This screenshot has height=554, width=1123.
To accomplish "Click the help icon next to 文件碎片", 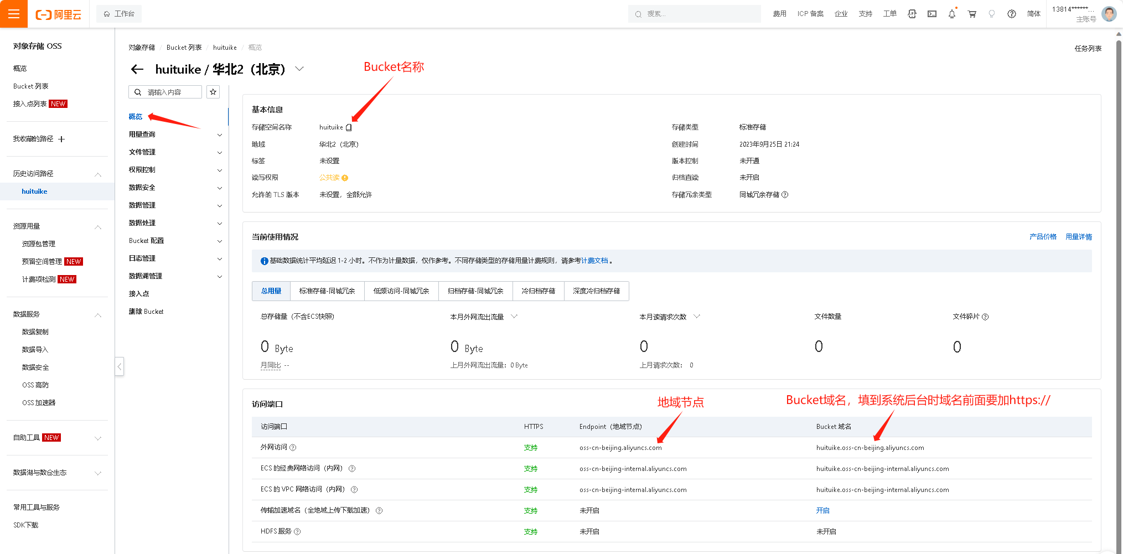I will pos(985,317).
